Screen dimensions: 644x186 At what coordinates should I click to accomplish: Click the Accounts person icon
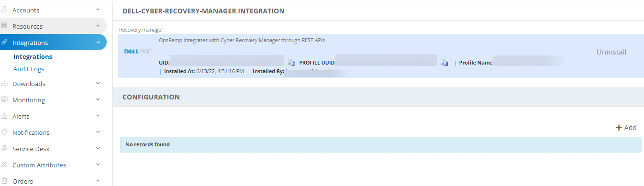pos(4,10)
